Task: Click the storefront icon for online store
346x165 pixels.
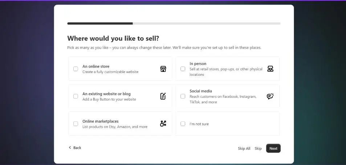Action: click(x=163, y=69)
